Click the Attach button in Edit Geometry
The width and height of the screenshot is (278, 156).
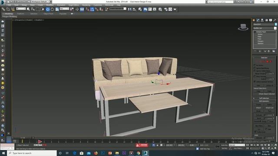[x=258, y=108]
